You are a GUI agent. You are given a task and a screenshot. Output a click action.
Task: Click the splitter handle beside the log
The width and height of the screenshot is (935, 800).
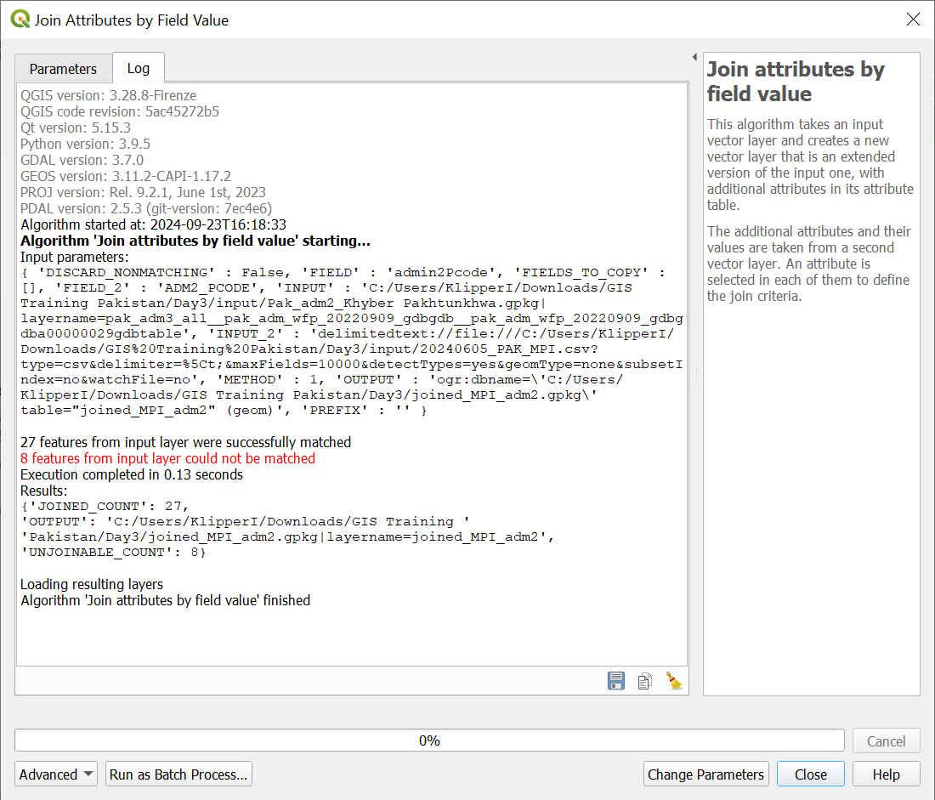pos(695,374)
